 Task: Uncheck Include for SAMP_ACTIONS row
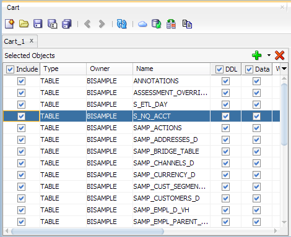[21, 128]
